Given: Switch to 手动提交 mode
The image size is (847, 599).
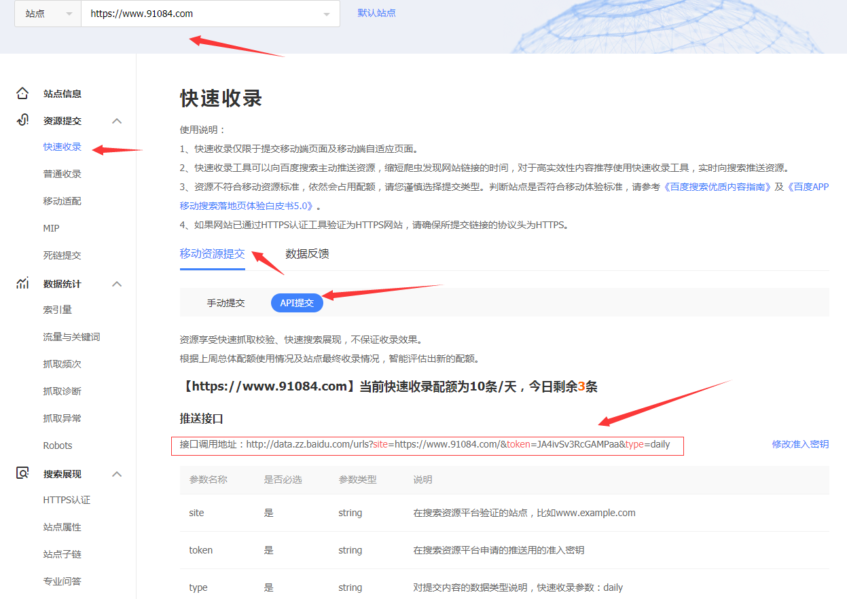Looking at the screenshot, I should point(226,303).
